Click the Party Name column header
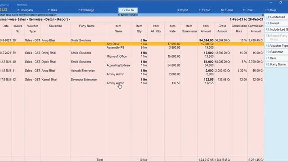This screenshot has width=288, height=162. 87,26
